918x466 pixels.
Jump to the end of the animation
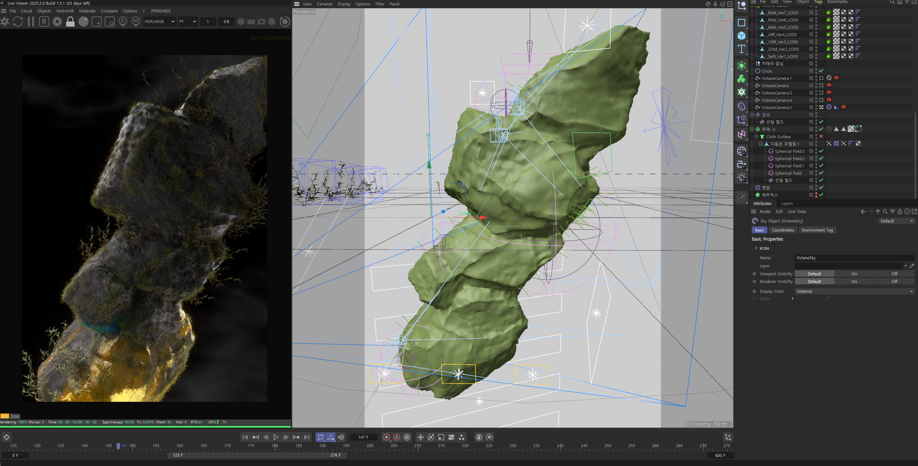click(x=307, y=437)
